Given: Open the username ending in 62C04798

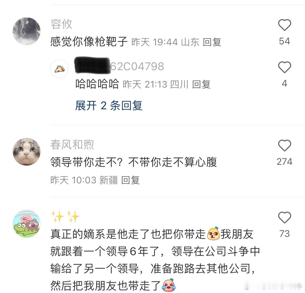Looking at the screenshot, I should coord(120,66).
